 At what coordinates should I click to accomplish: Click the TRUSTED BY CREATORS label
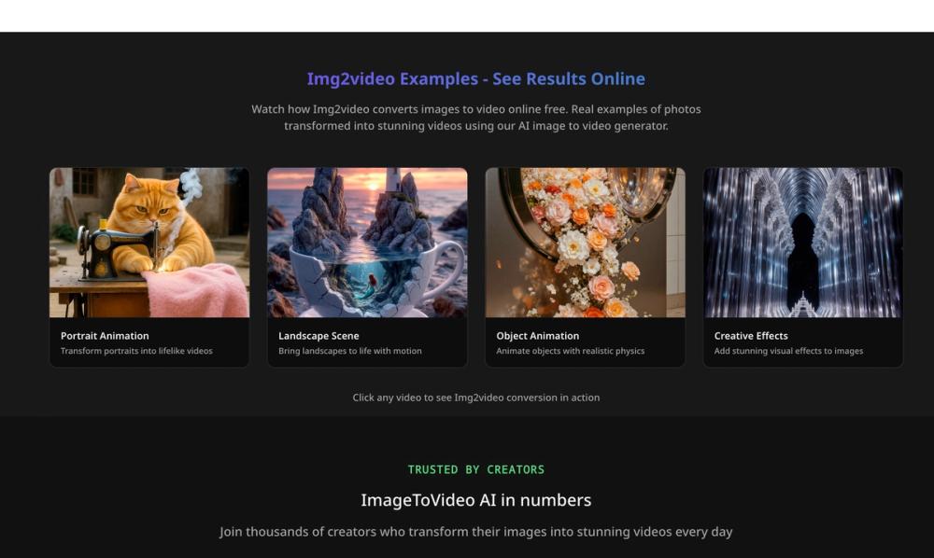pos(475,468)
